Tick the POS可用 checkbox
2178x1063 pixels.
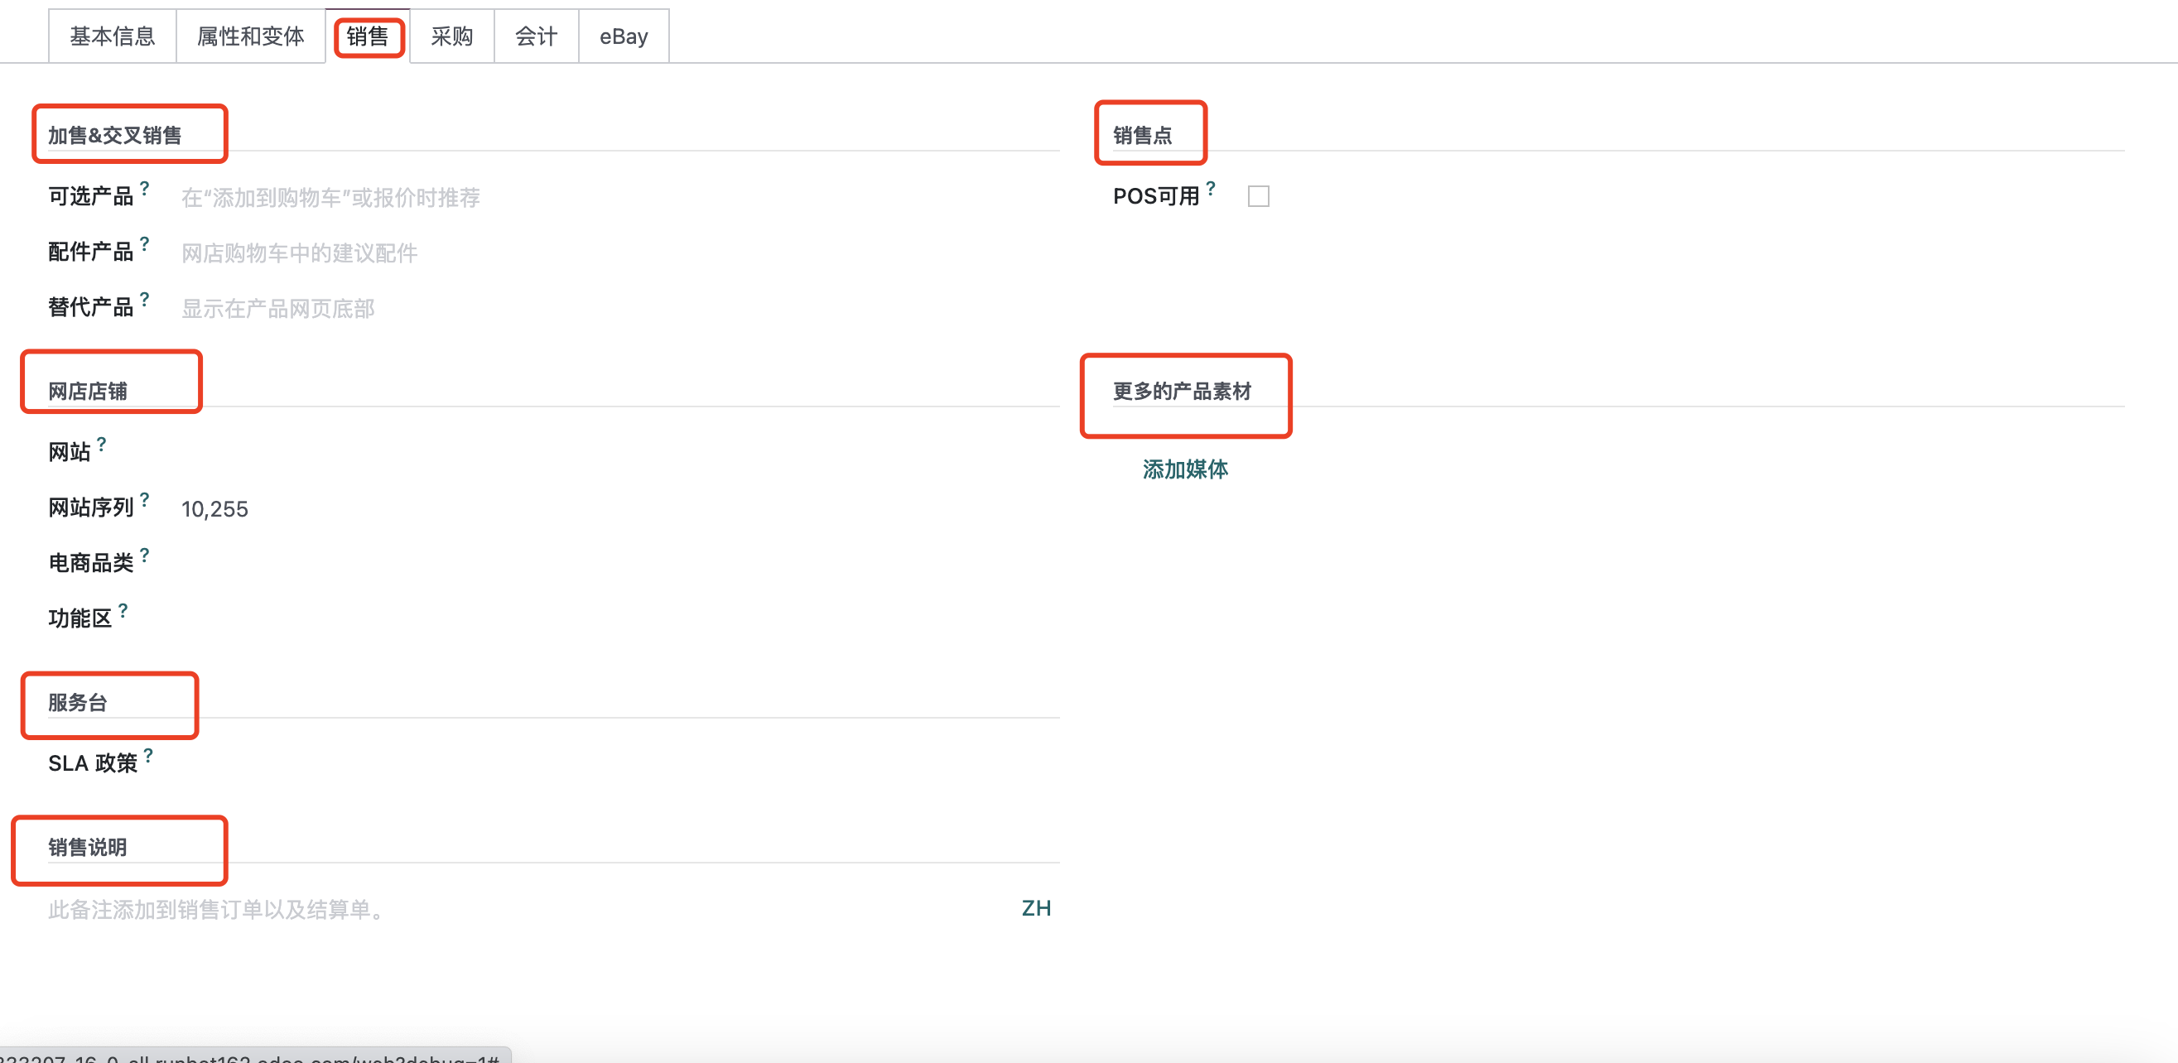[x=1258, y=196]
